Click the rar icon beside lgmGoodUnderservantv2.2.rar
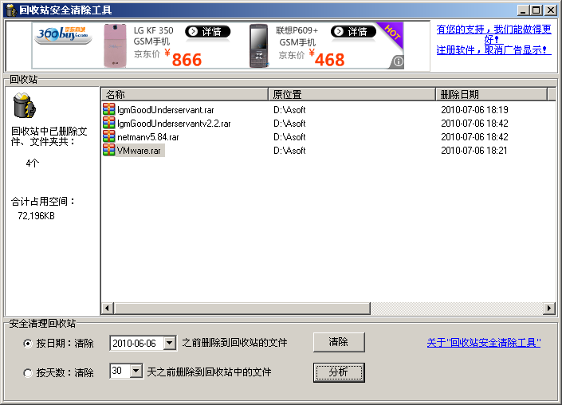The image size is (562, 405). click(109, 124)
